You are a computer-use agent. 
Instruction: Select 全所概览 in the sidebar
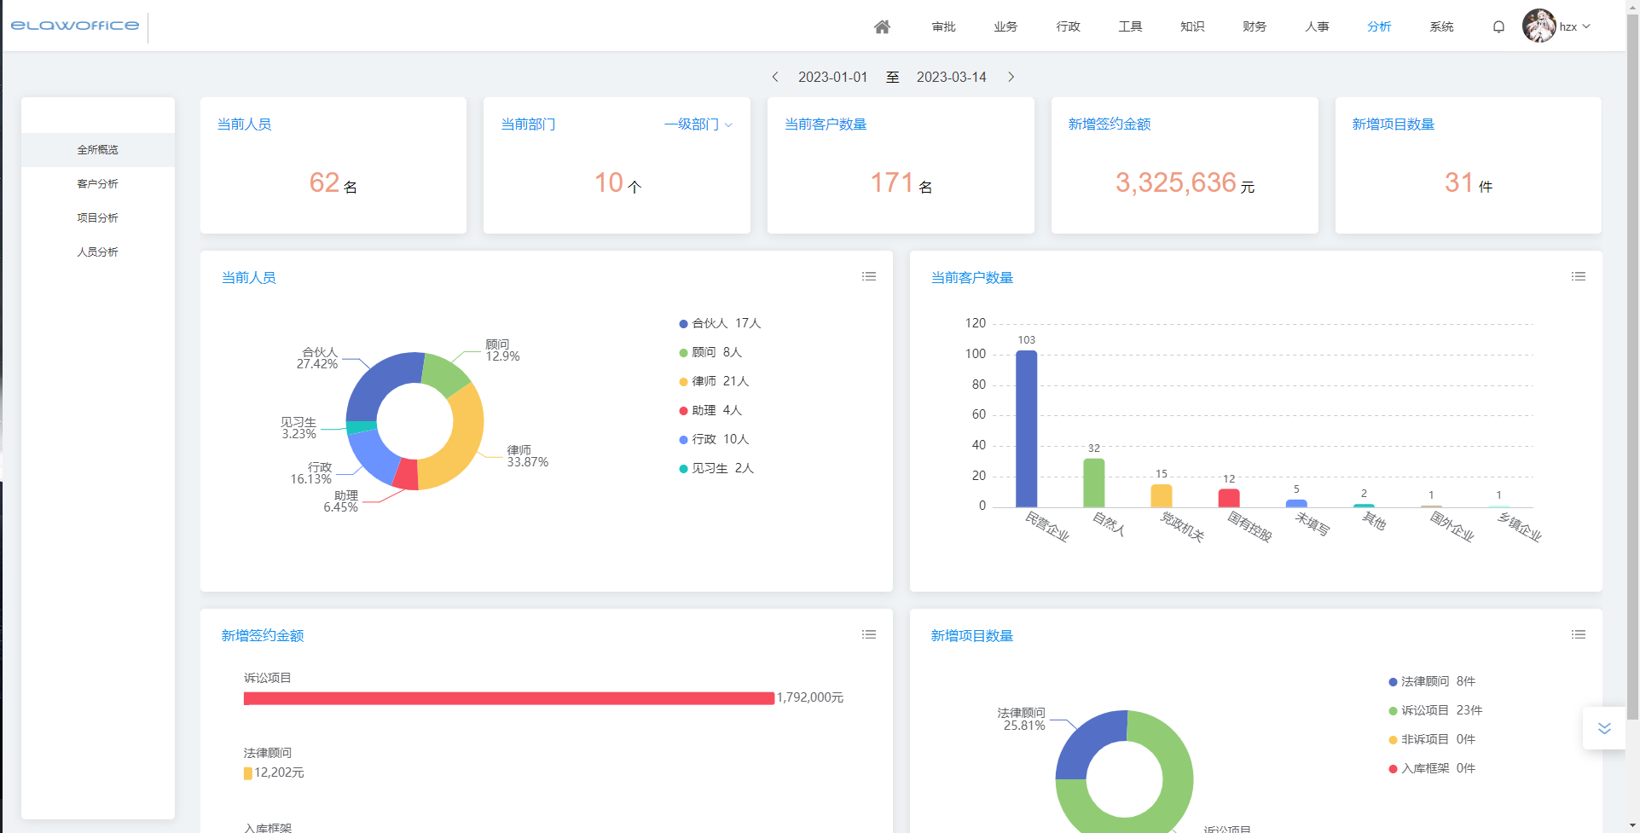98,150
